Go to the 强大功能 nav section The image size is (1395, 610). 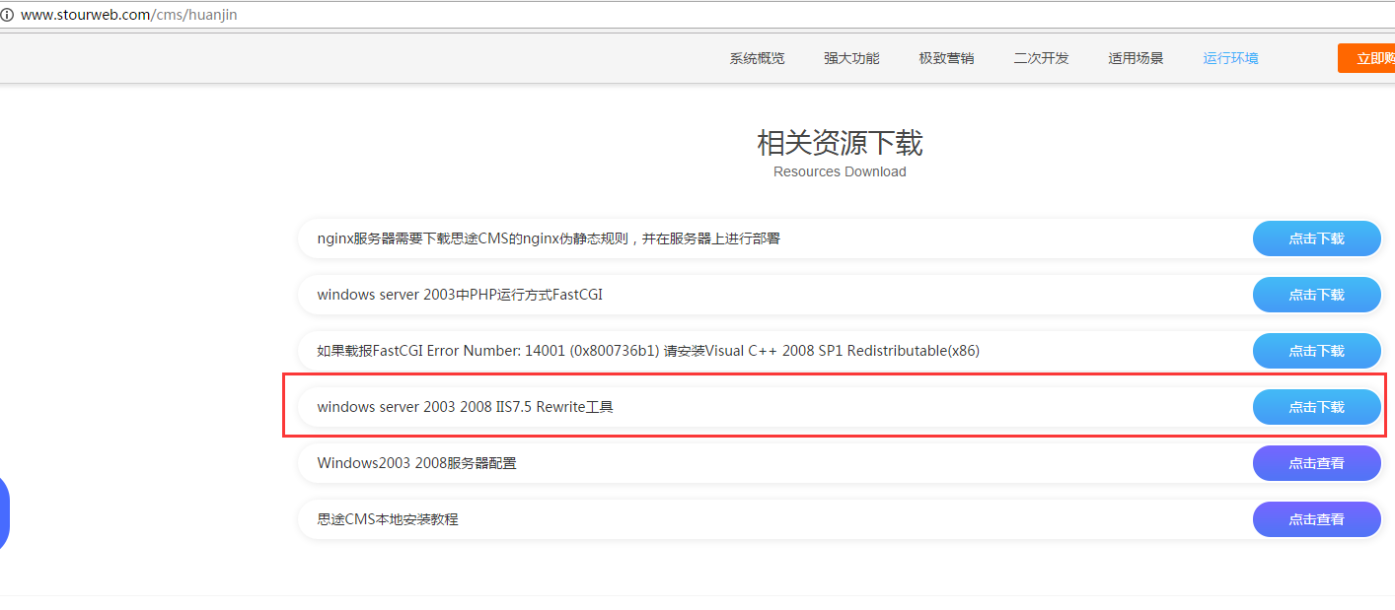851,58
